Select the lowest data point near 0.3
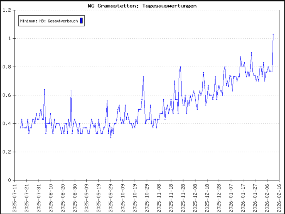This screenshot has width=285, height=214. 110,137
